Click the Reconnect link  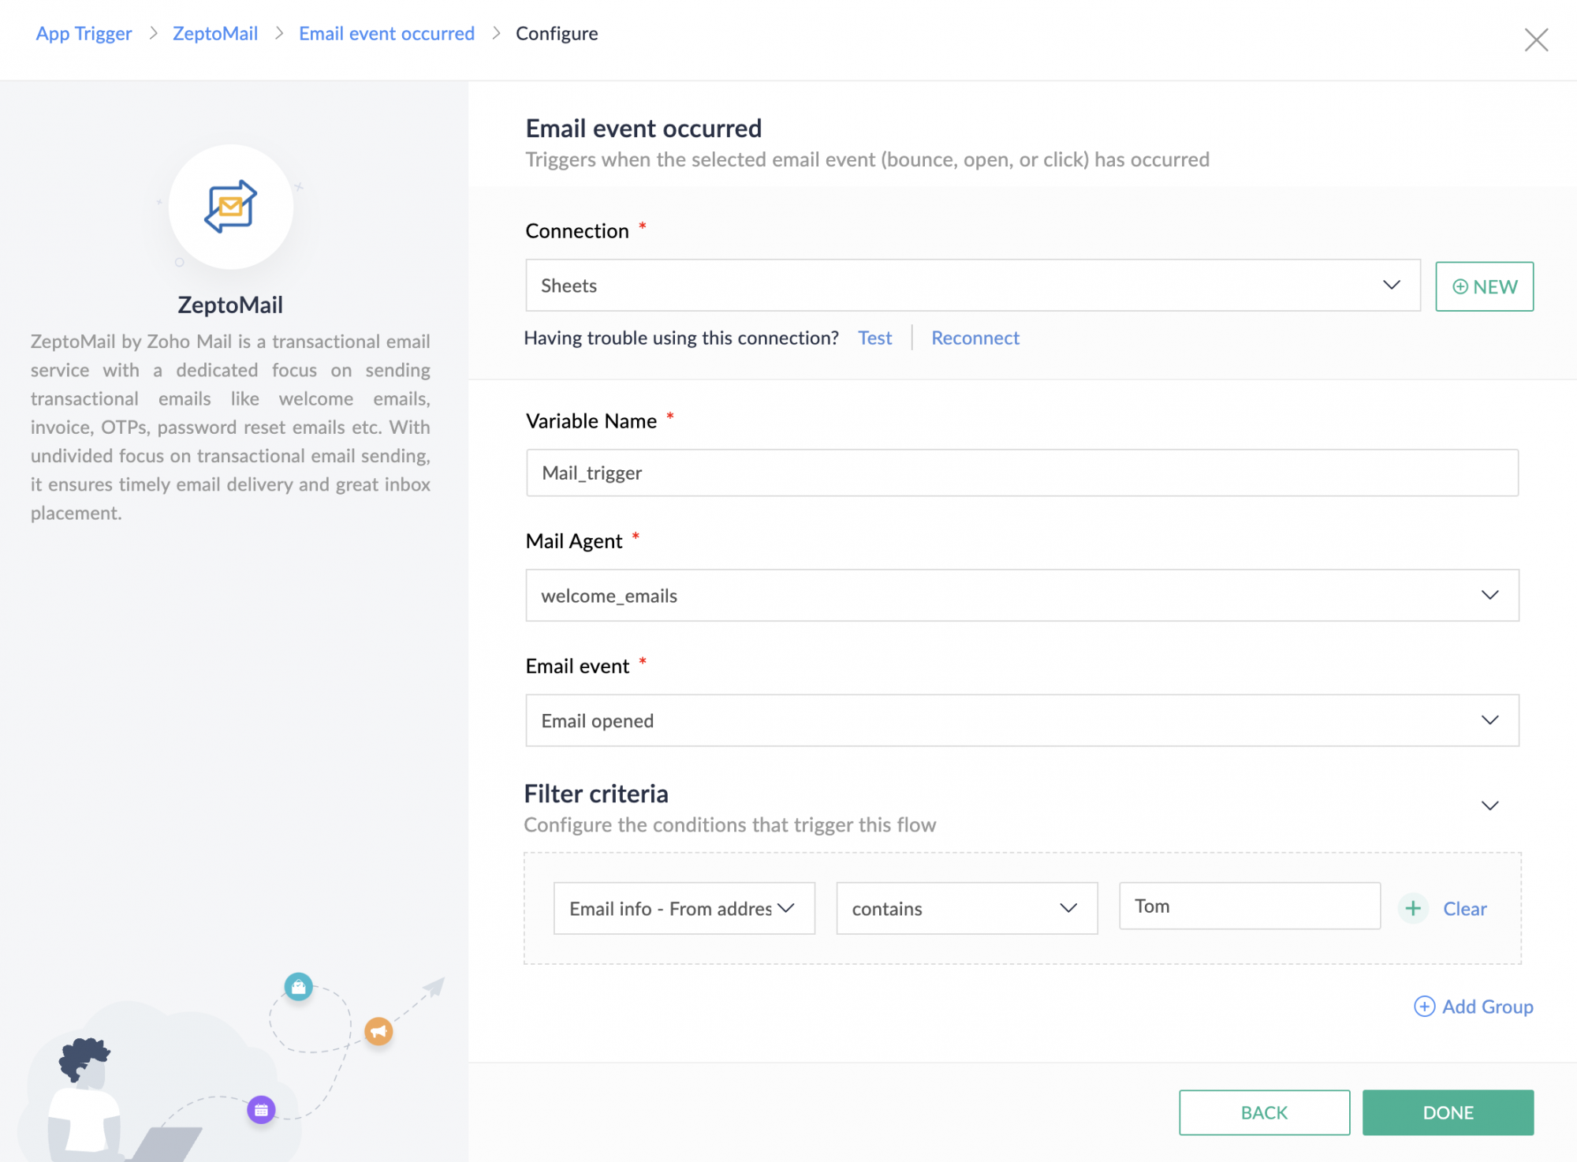click(975, 338)
